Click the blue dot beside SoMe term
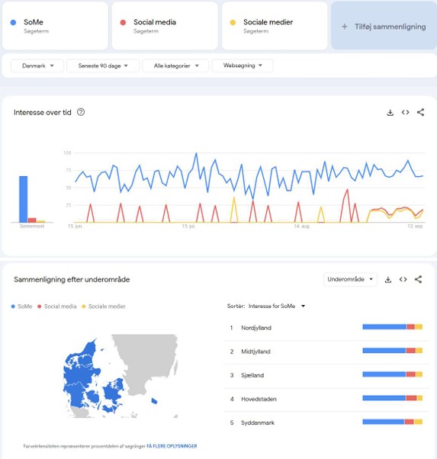 tap(13, 23)
